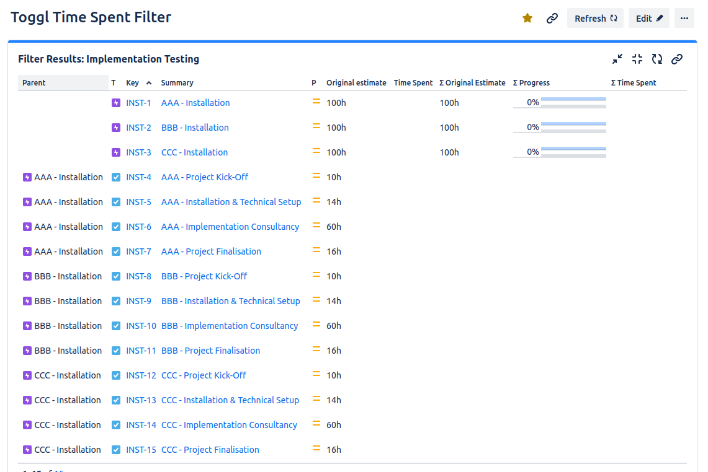Click Filter Results: Implementation Testing title
This screenshot has width=708, height=472.
pos(109,59)
